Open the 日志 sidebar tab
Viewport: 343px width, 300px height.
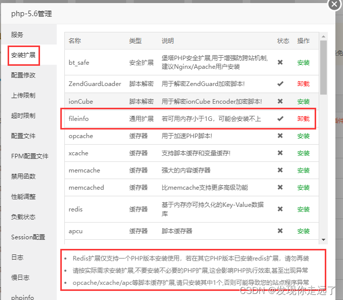click(29, 257)
